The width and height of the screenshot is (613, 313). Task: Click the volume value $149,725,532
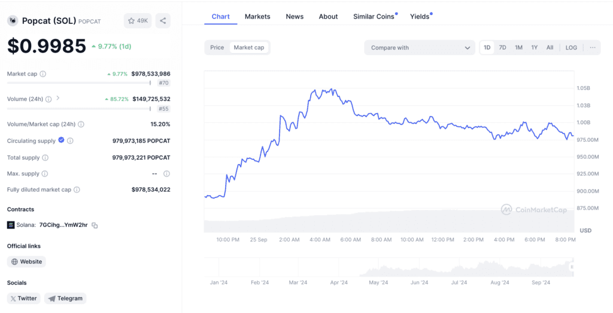point(151,99)
